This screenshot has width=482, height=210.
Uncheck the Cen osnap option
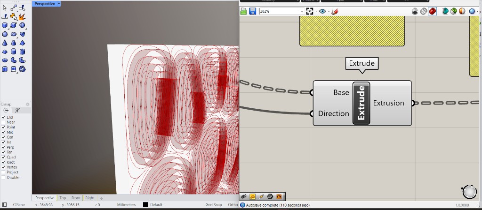click(3, 137)
